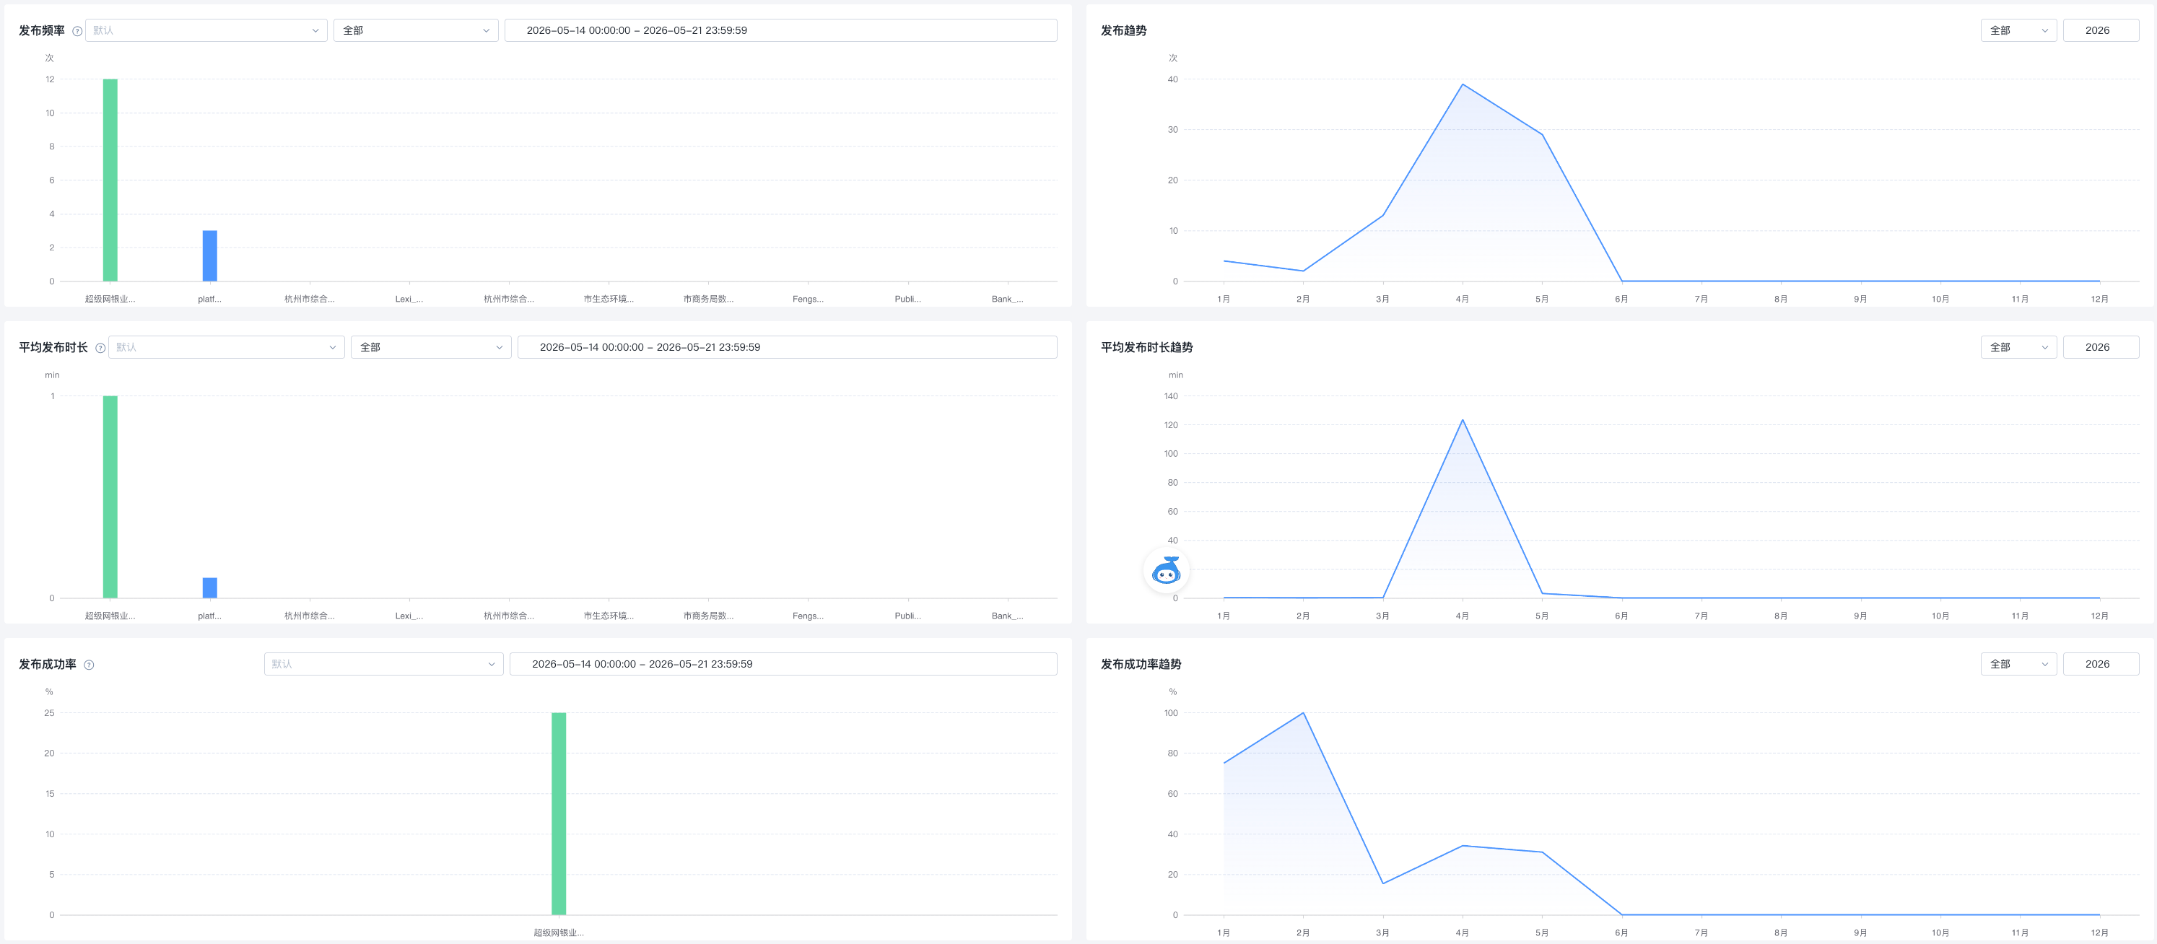Expand the 默认 dropdown in 发布频率 panel
2157x944 pixels.
[206, 30]
